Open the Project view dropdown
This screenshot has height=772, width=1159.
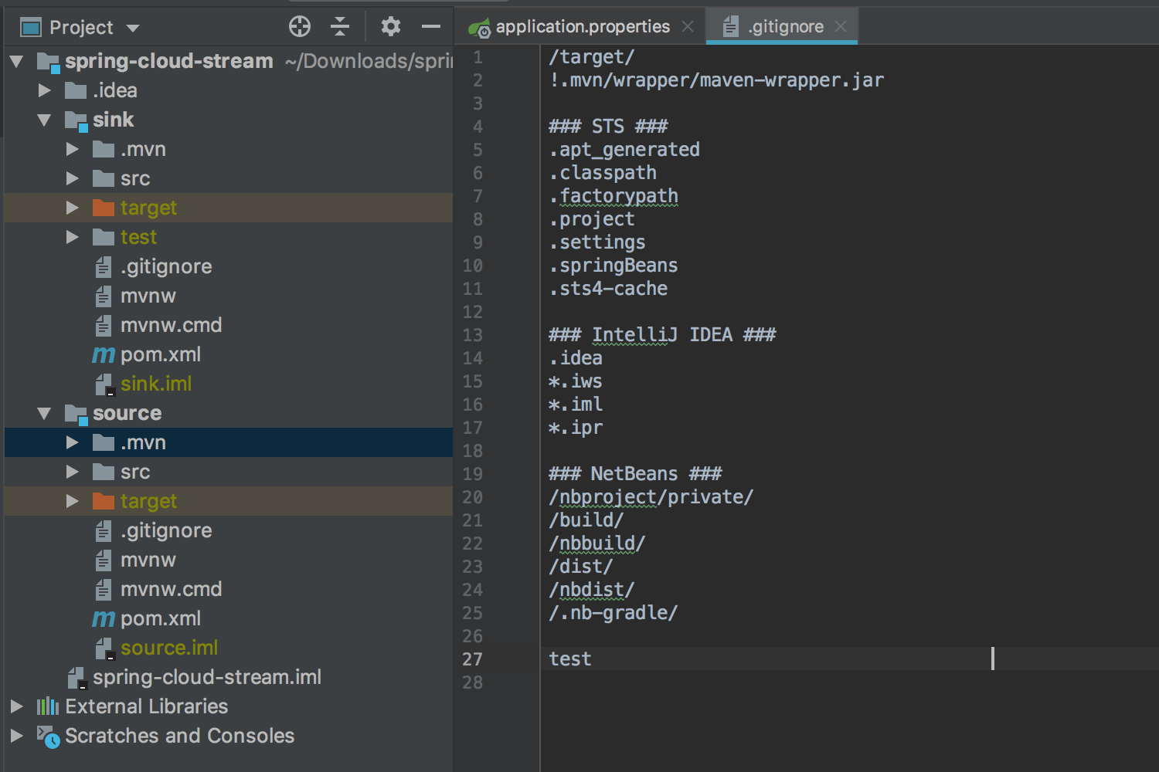[x=133, y=29]
